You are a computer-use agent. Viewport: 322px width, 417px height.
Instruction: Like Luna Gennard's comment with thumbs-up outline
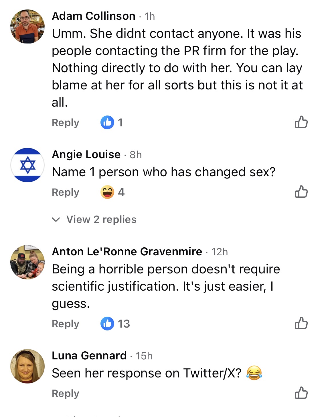(301, 393)
